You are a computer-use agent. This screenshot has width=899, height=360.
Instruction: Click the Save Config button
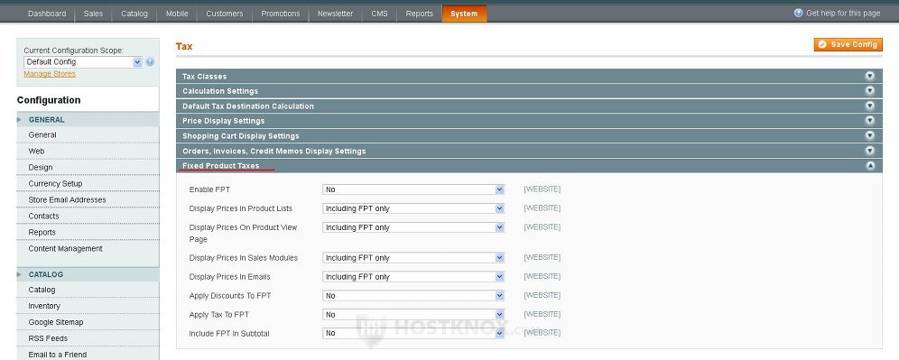coord(848,45)
